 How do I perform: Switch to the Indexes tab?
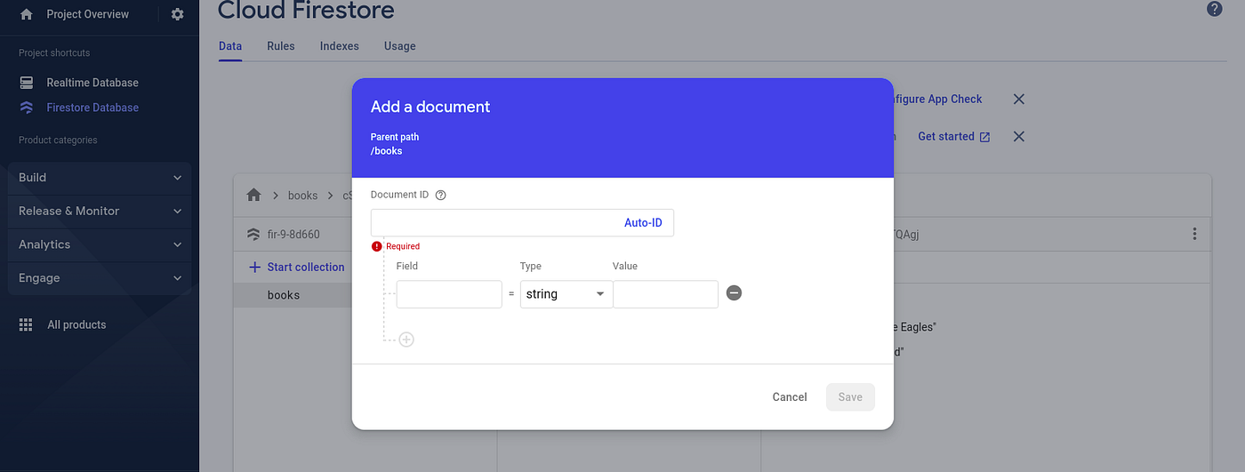[x=340, y=46]
